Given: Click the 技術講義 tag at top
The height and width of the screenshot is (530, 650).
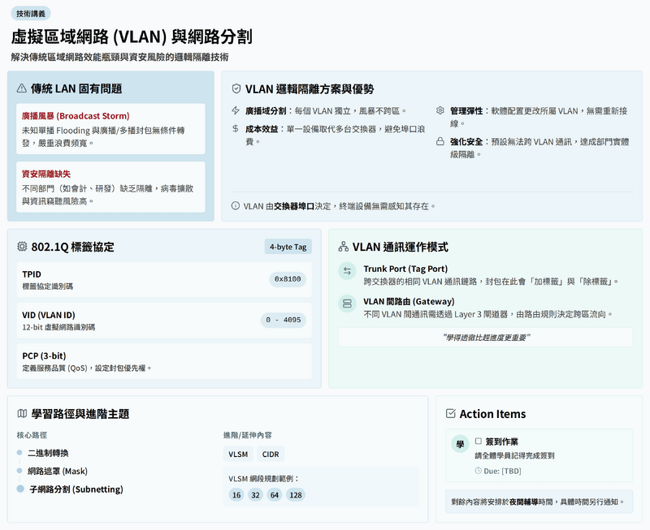Looking at the screenshot, I should point(32,13).
